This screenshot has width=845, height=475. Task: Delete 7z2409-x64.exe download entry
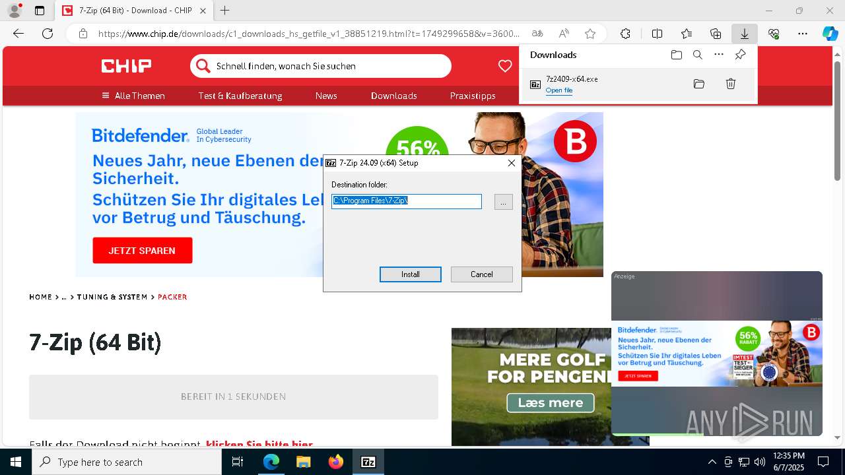[x=731, y=84]
